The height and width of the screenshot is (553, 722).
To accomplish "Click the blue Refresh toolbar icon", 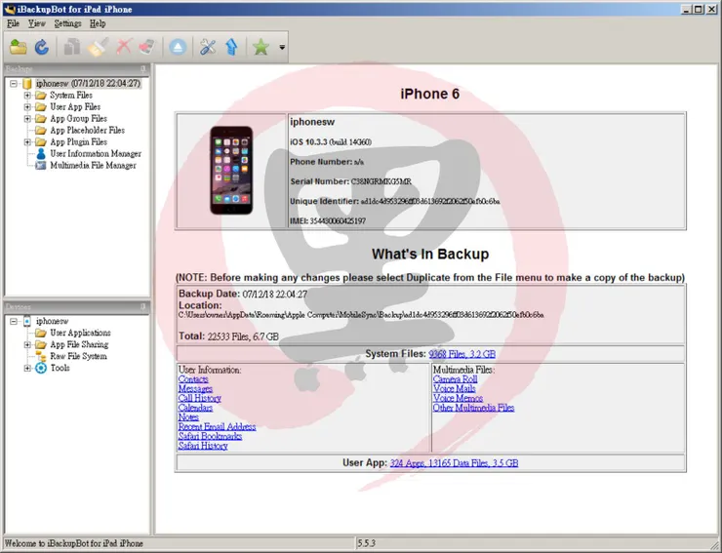I will 42,47.
